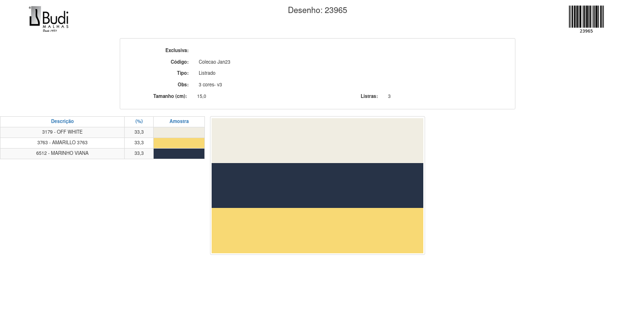Click the navy Marinho Viana sample swatch

179,153
